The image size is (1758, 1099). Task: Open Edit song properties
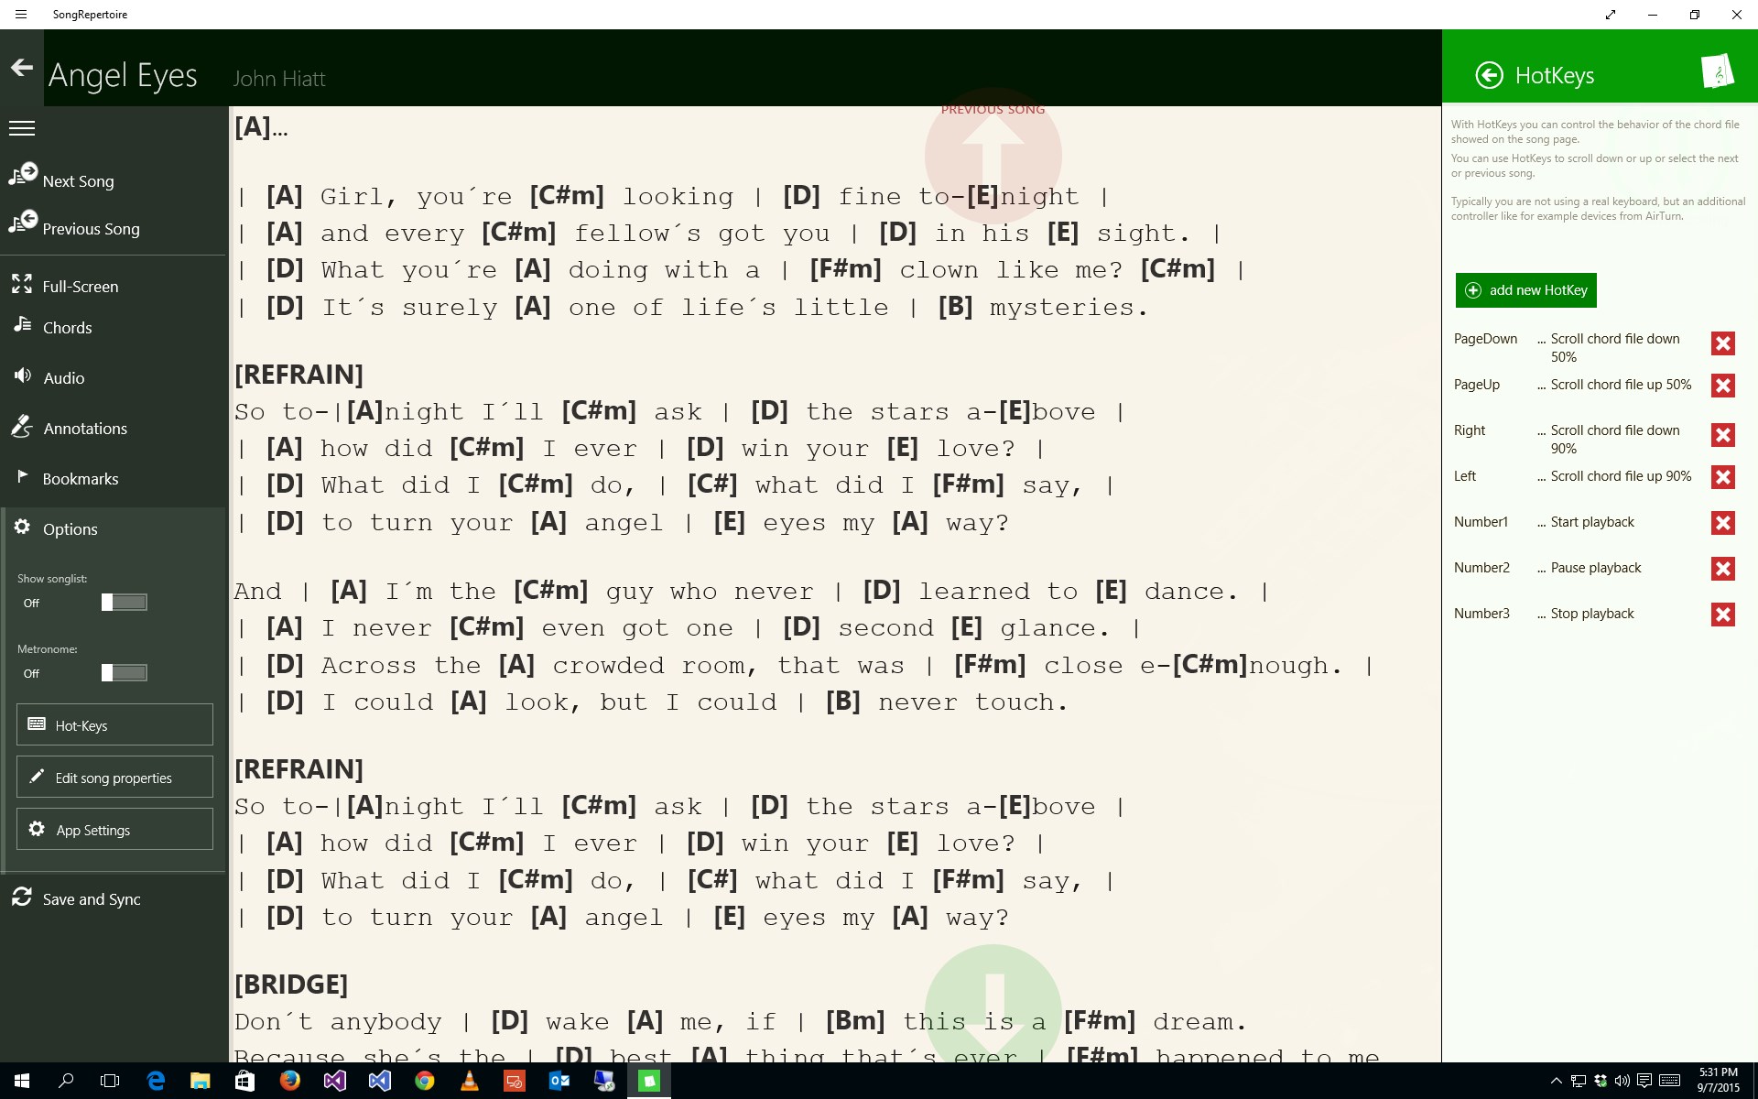tap(114, 778)
